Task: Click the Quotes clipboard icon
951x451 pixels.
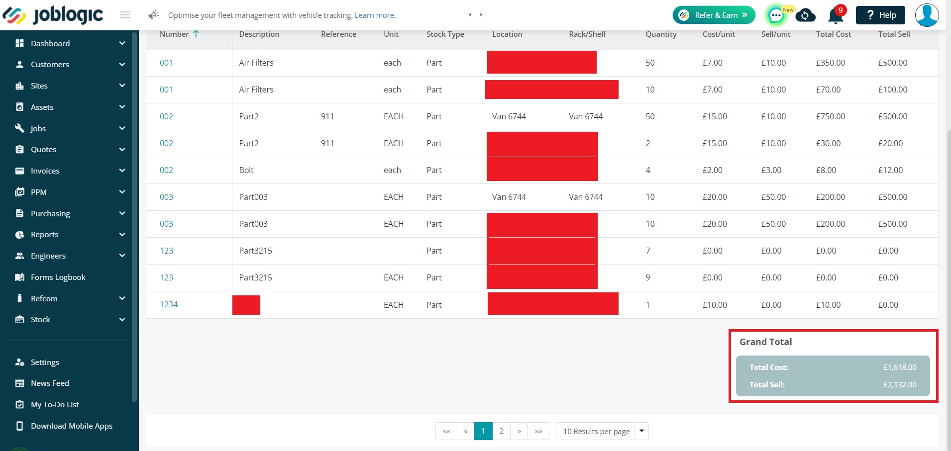Action: tap(19, 149)
